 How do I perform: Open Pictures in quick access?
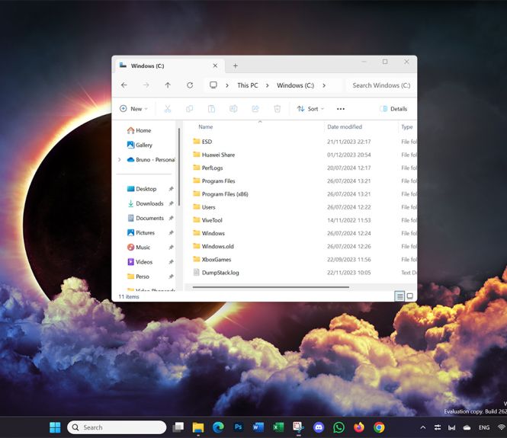tap(141, 232)
